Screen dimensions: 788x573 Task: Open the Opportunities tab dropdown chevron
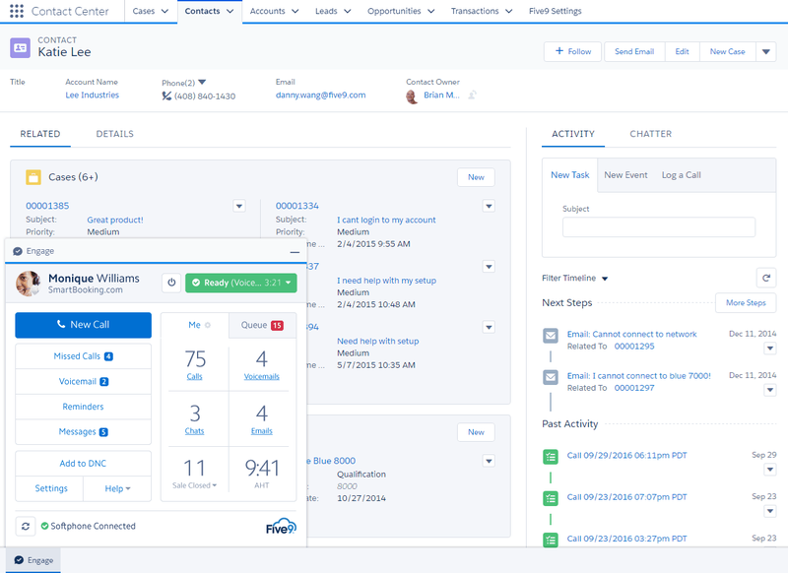(430, 11)
